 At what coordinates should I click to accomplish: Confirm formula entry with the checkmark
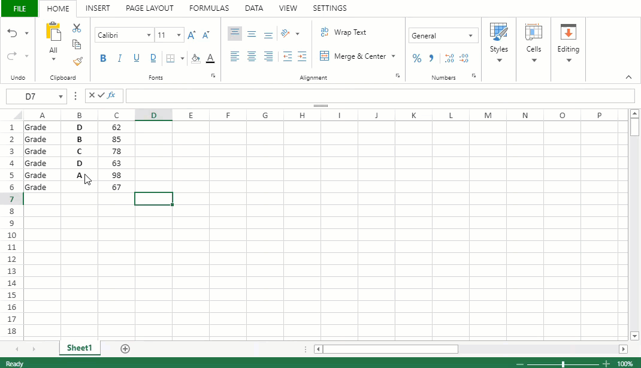pos(101,95)
